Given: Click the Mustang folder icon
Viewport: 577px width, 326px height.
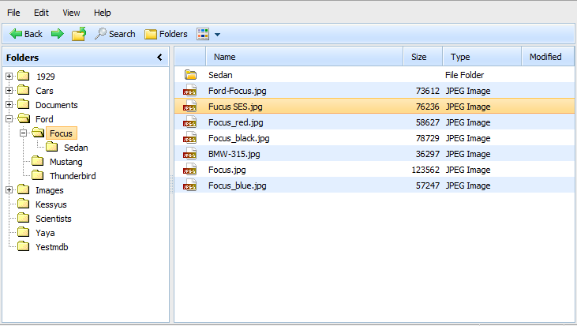Looking at the screenshot, I should click(38, 161).
